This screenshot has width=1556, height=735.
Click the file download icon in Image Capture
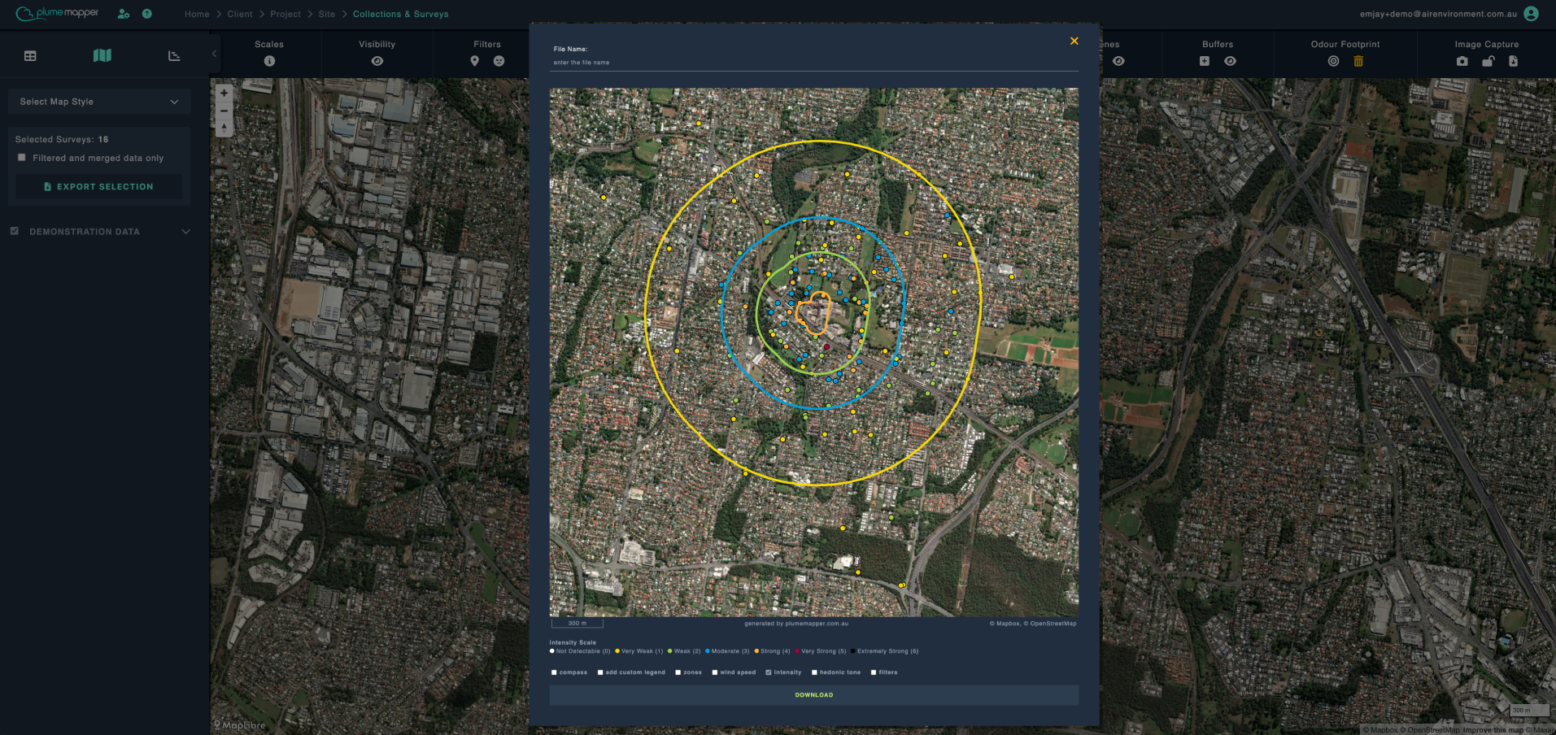pyautogui.click(x=1513, y=61)
